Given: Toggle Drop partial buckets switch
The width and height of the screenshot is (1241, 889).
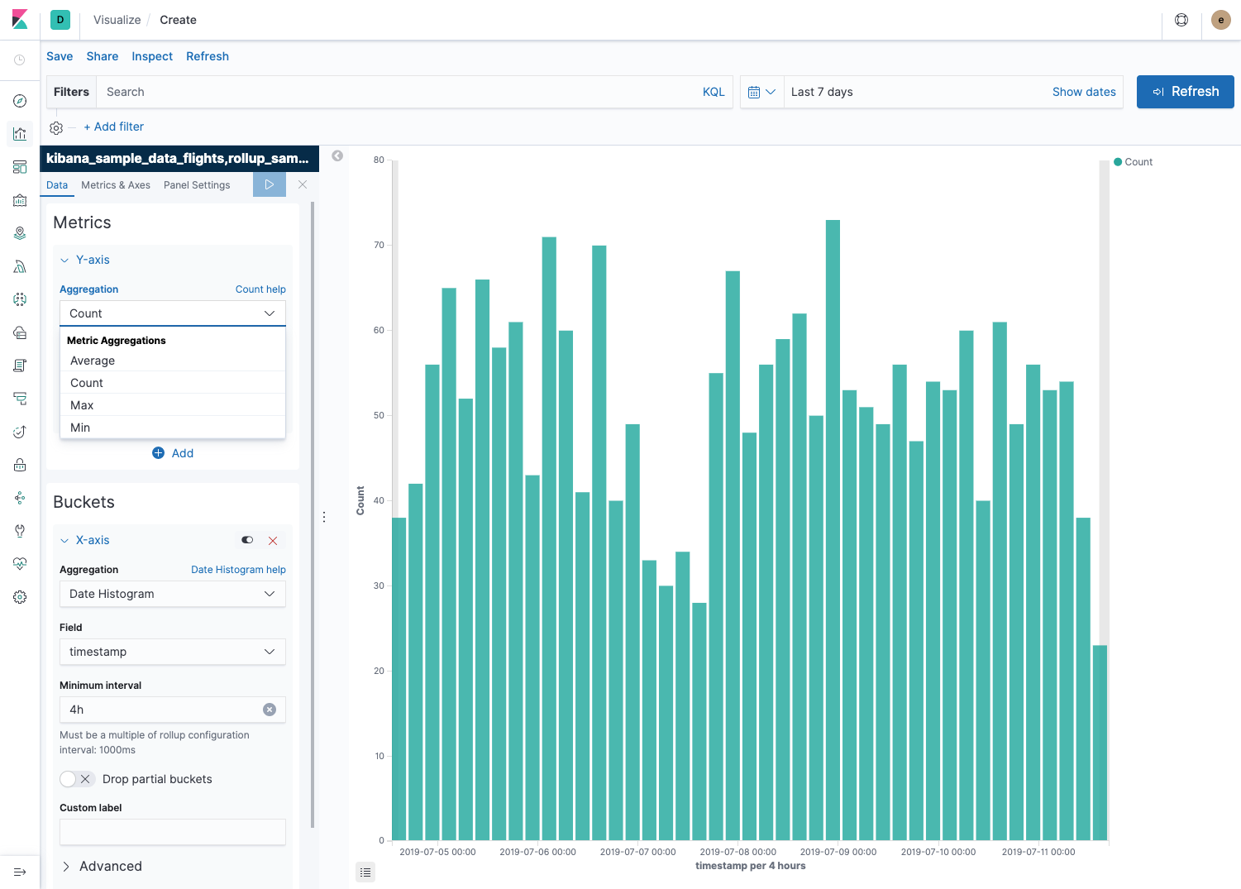Looking at the screenshot, I should pos(76,779).
